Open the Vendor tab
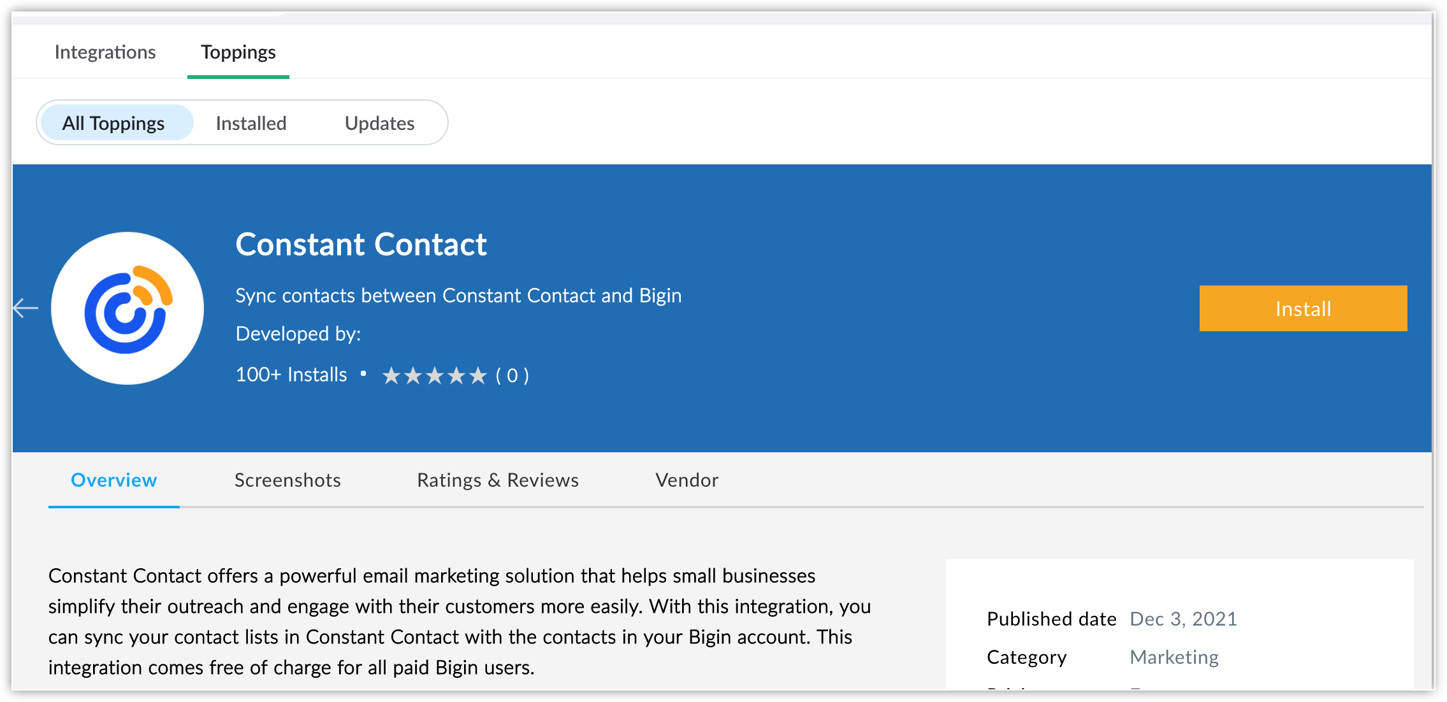Image resolution: width=1447 pixels, height=702 pixels. [x=687, y=480]
